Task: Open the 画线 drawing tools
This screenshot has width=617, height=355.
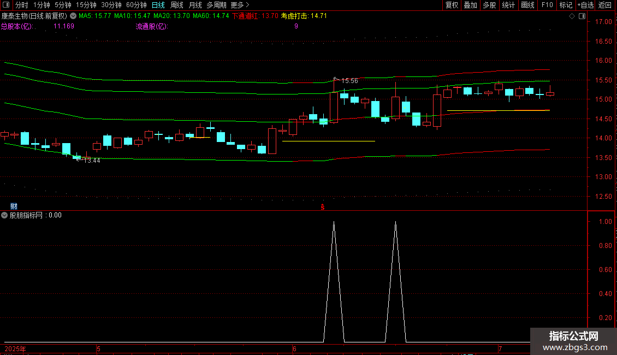Action: click(x=527, y=5)
